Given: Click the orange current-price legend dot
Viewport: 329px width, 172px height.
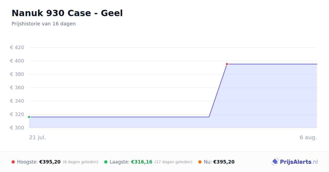Looking at the screenshot, I should coord(200,162).
